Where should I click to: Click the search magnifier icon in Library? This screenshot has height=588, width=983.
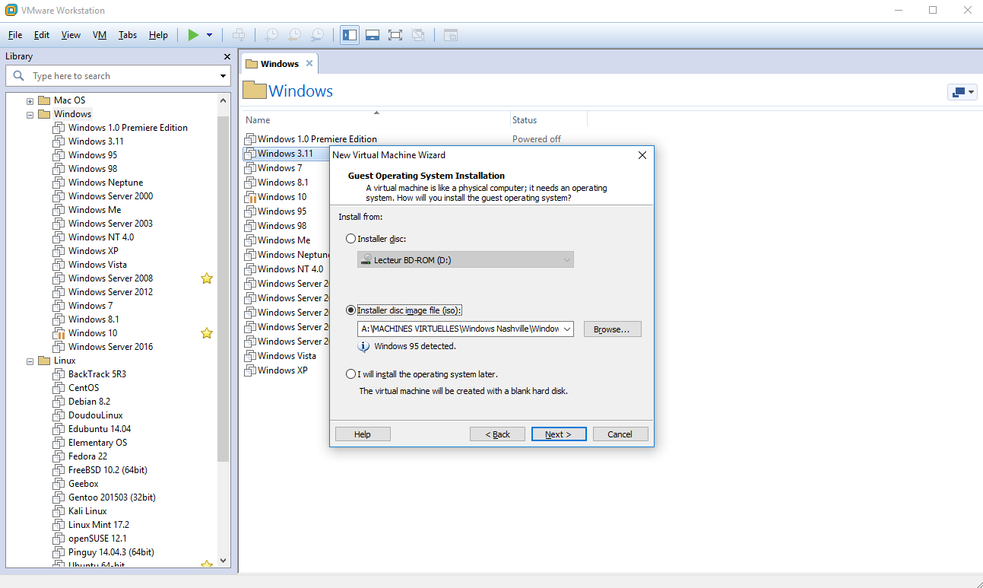(19, 76)
